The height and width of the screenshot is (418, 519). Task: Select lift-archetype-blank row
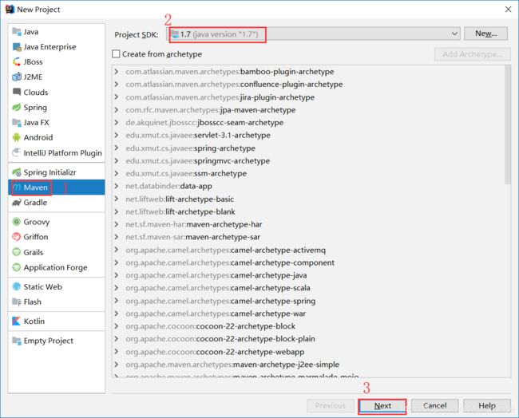coord(308,211)
